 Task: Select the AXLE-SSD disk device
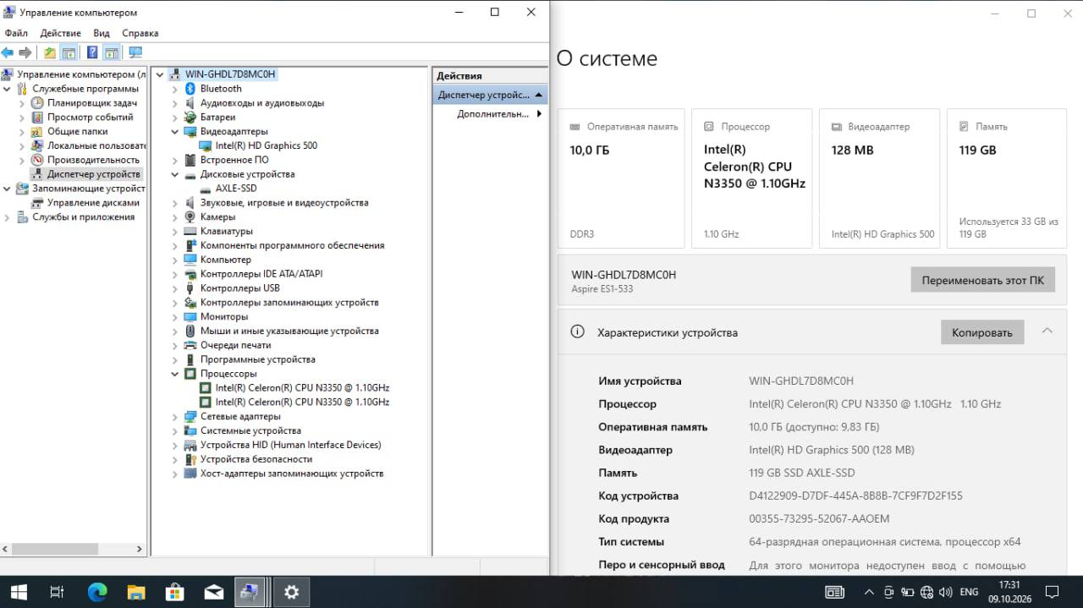[236, 189]
